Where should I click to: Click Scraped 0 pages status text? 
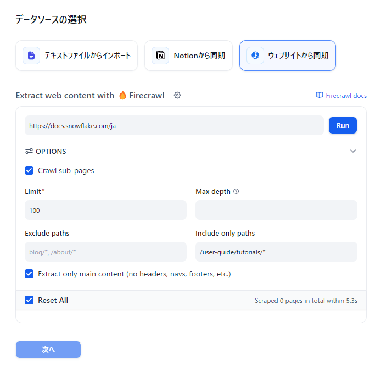pyautogui.click(x=306, y=301)
